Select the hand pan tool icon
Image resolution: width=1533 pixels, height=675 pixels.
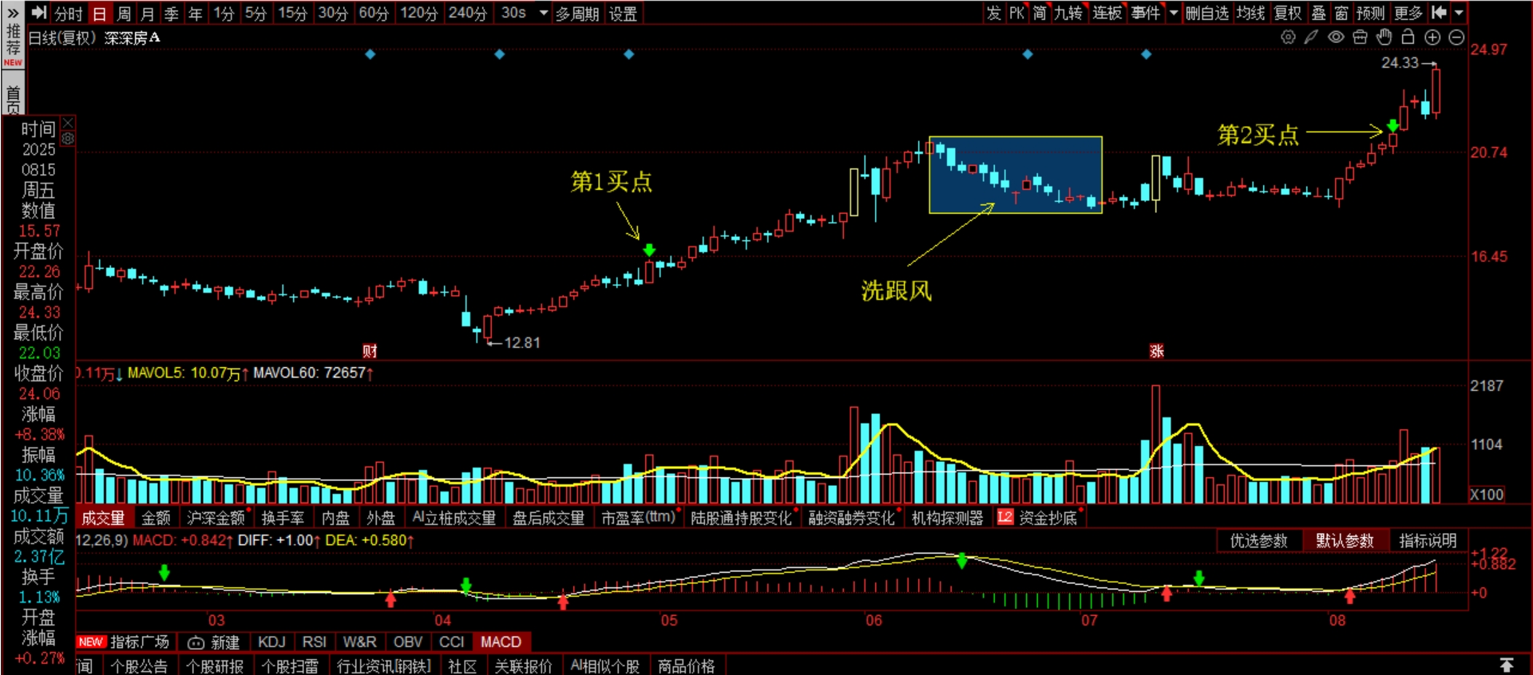[x=1384, y=37]
